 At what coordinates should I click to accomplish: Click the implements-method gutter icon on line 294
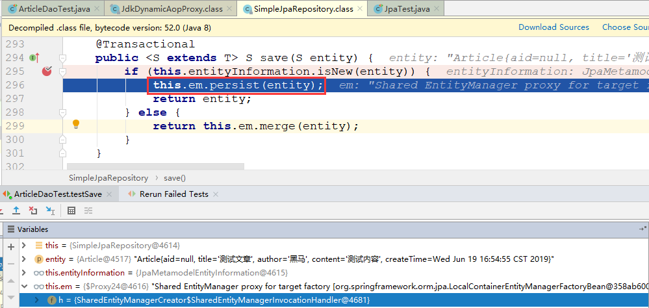pyautogui.click(x=34, y=58)
